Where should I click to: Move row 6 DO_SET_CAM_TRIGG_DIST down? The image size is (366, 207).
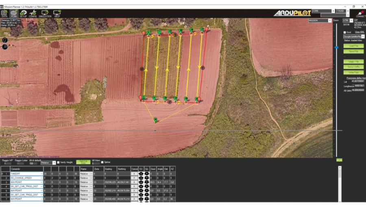(x=146, y=195)
